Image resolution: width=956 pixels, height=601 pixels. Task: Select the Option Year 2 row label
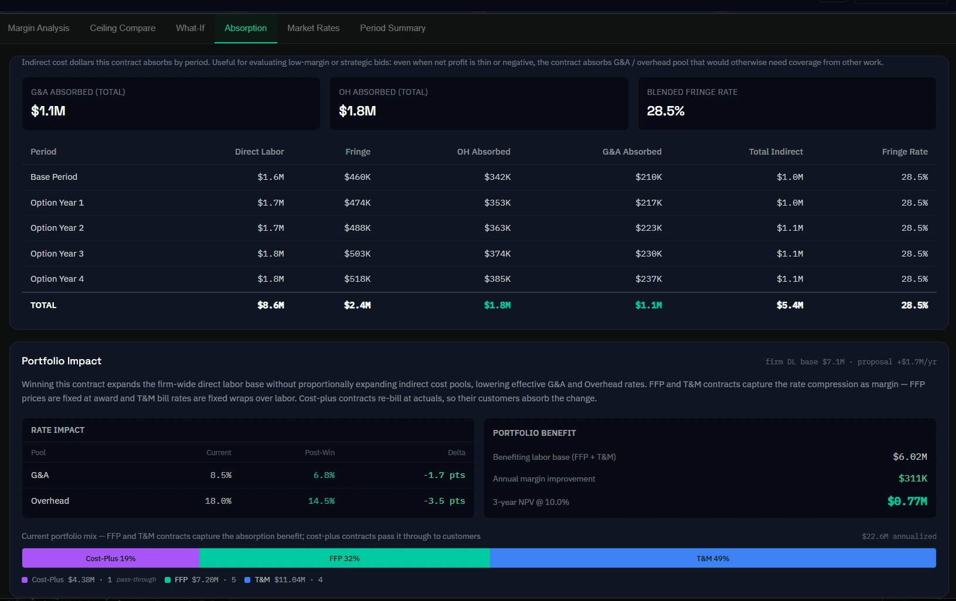tap(57, 228)
